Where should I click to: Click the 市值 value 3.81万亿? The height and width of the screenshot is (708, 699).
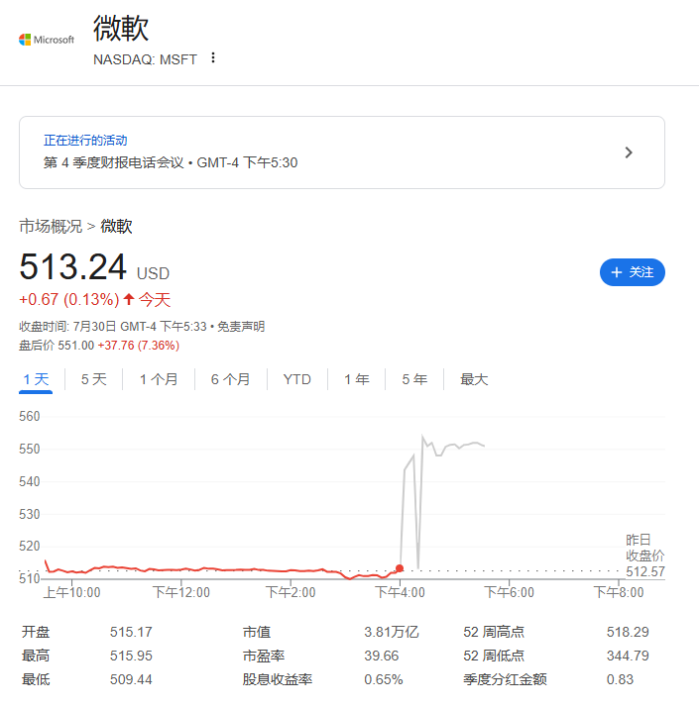(392, 632)
